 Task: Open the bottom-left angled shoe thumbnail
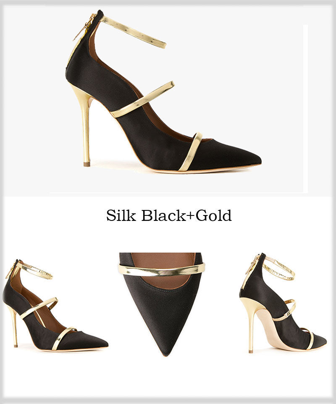click(55, 305)
